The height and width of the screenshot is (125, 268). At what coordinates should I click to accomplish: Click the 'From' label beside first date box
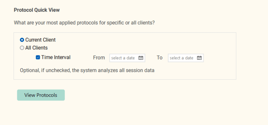pos(99,58)
